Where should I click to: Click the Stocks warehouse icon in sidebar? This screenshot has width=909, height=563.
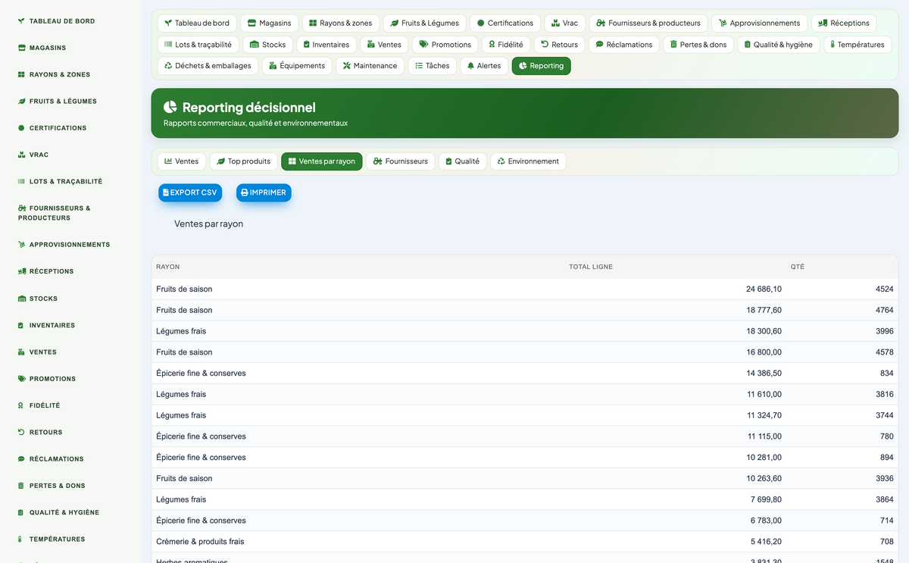[x=21, y=299]
